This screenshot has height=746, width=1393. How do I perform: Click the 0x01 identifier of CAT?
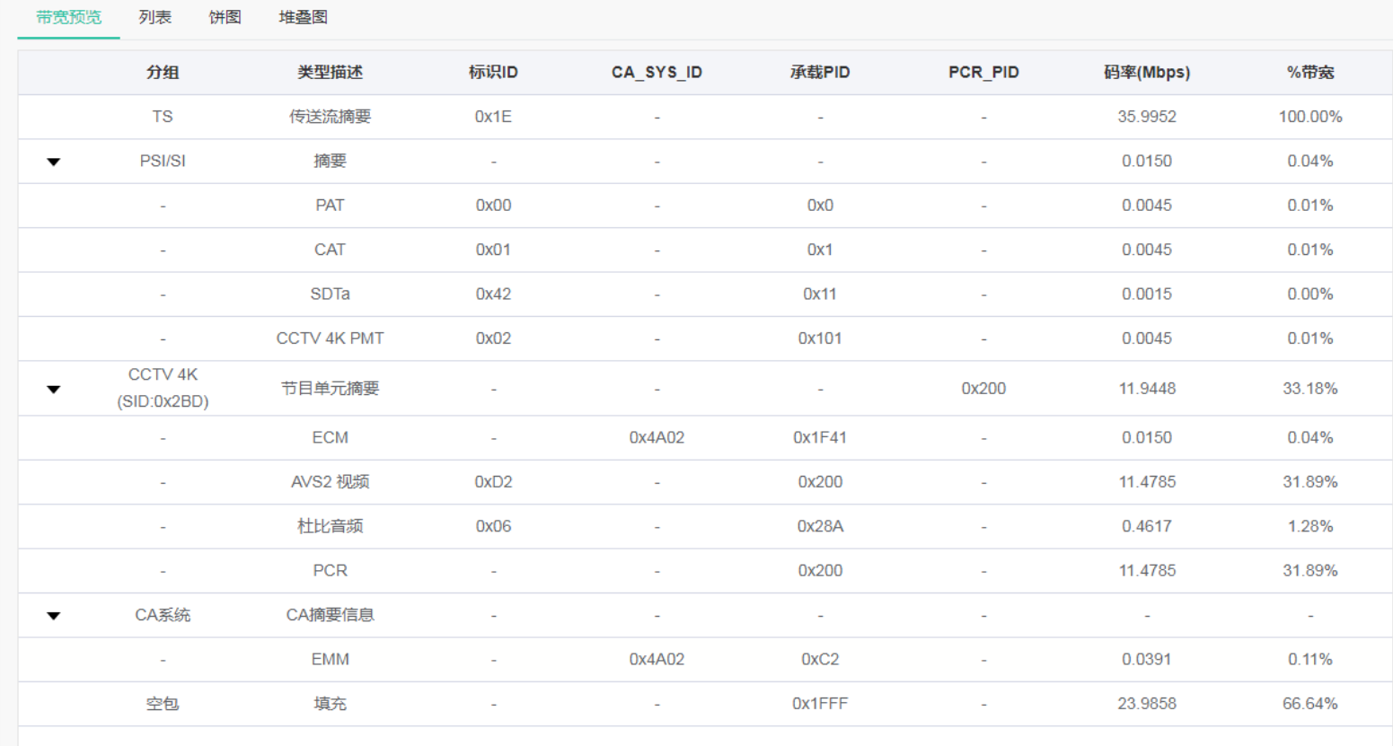point(493,250)
